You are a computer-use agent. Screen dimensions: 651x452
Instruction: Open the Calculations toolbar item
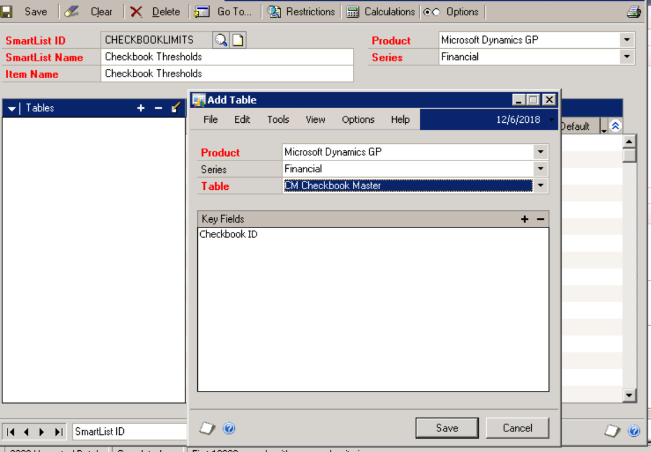pyautogui.click(x=381, y=12)
